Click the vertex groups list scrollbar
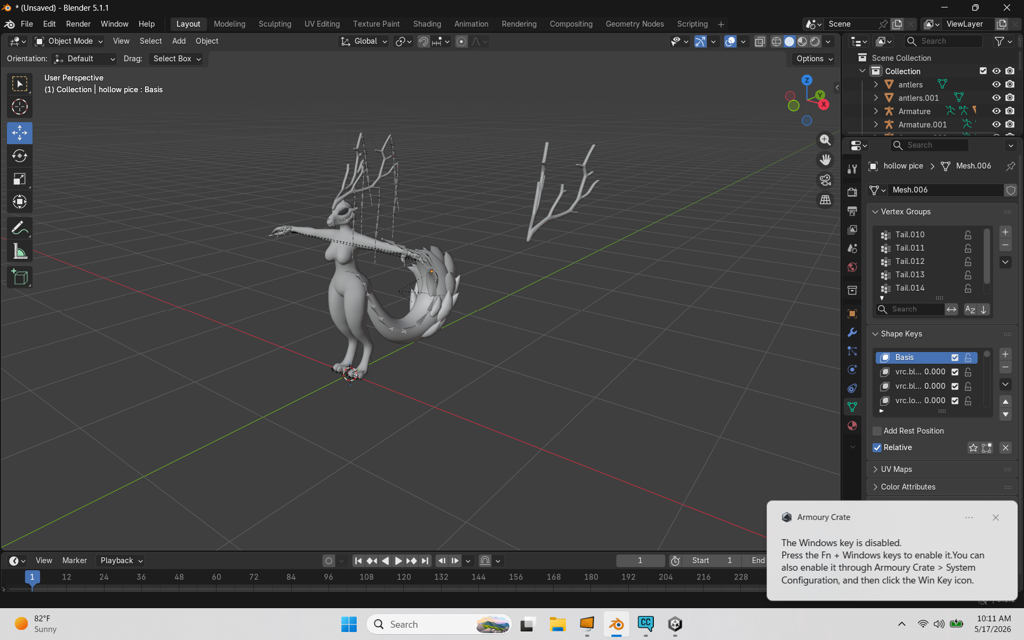 pos(987,257)
